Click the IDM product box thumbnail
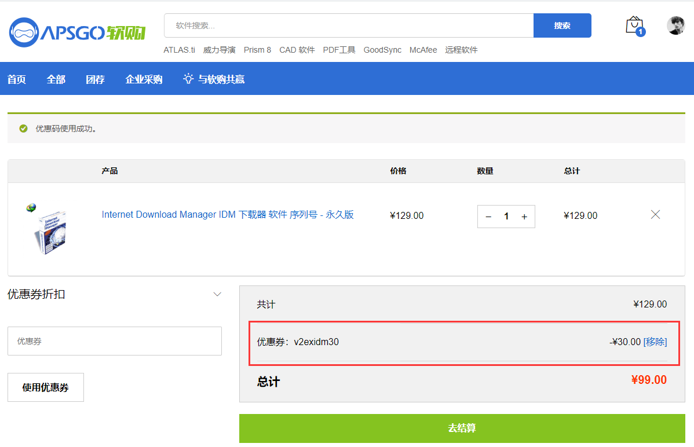Screen dimensions: 694x447 tap(46, 228)
